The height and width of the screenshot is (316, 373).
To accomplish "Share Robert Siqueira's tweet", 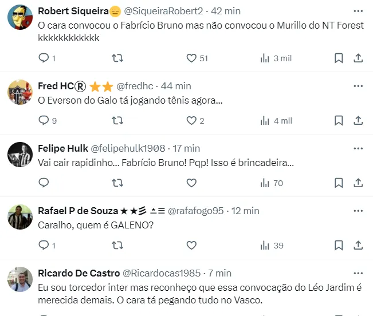I will point(358,58).
